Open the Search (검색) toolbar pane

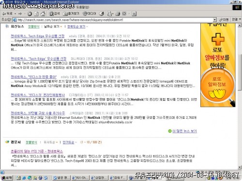54,14
